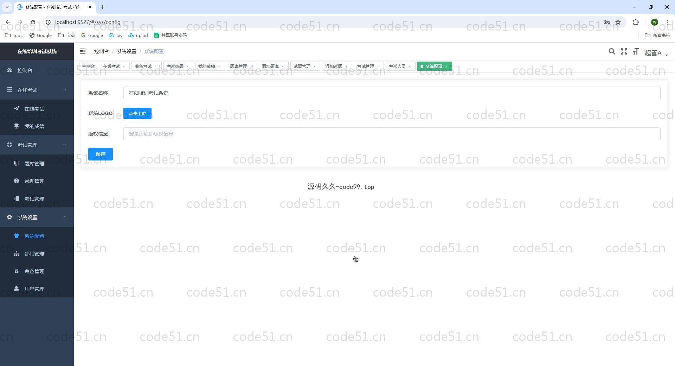The height and width of the screenshot is (366, 675).
Task: Click the paper-plane icon beside 在线考试
Action: pos(17,108)
